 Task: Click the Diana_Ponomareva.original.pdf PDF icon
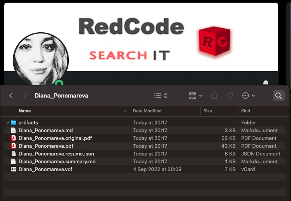click(13, 138)
